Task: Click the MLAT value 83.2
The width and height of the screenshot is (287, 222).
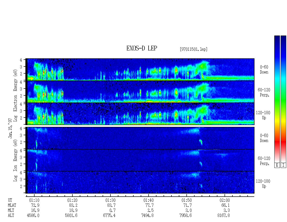Action: click(x=73, y=205)
